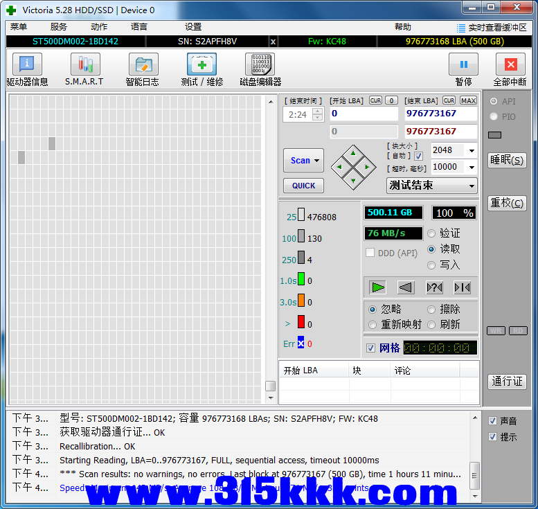Enable the DDD (API) checkbox
Viewport: 538px width, 509px height.
tap(370, 253)
